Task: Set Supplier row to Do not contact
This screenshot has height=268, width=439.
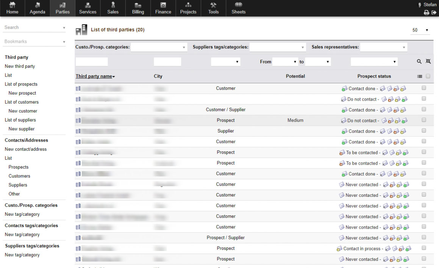Action: point(383,131)
